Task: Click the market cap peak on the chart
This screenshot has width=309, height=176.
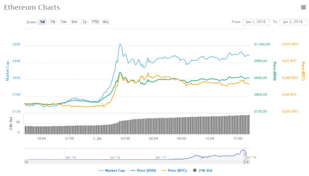Action: [x=120, y=44]
